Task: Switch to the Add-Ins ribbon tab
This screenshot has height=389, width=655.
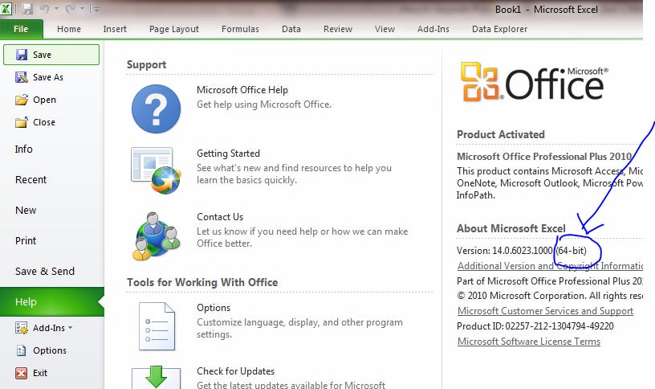Action: coord(433,29)
